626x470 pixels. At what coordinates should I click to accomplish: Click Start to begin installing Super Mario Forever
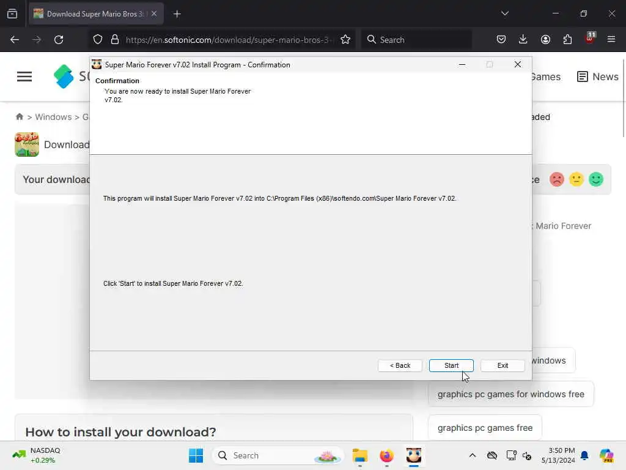(x=451, y=365)
